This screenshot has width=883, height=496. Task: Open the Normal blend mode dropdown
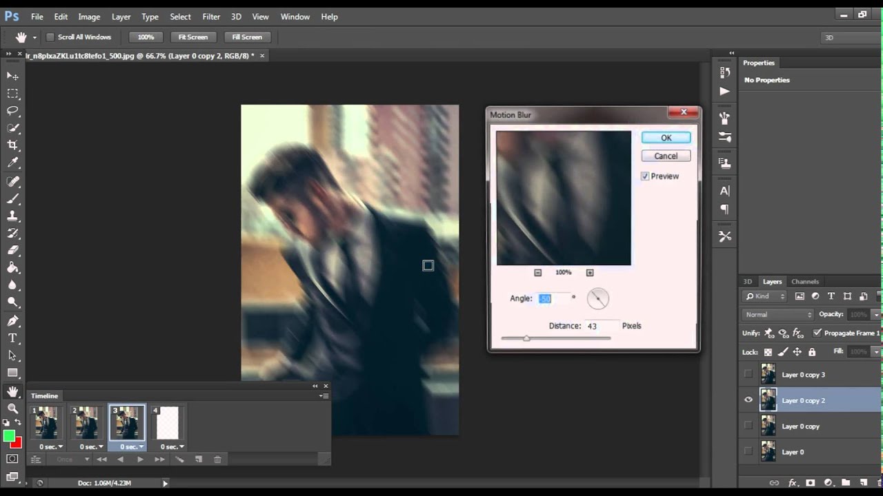point(777,315)
